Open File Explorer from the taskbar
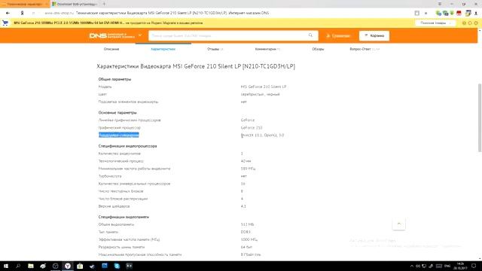This screenshot has height=271, width=482. [31, 266]
